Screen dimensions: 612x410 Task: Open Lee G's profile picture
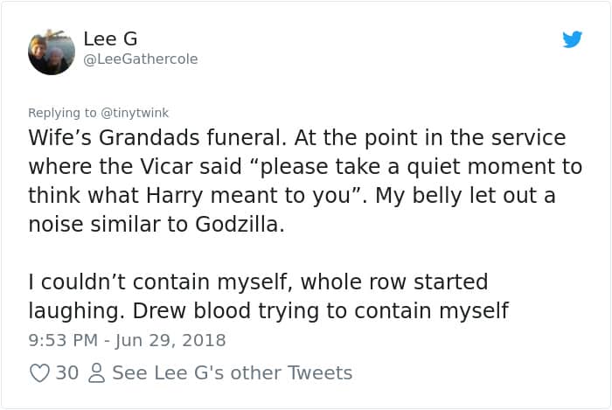(x=52, y=52)
